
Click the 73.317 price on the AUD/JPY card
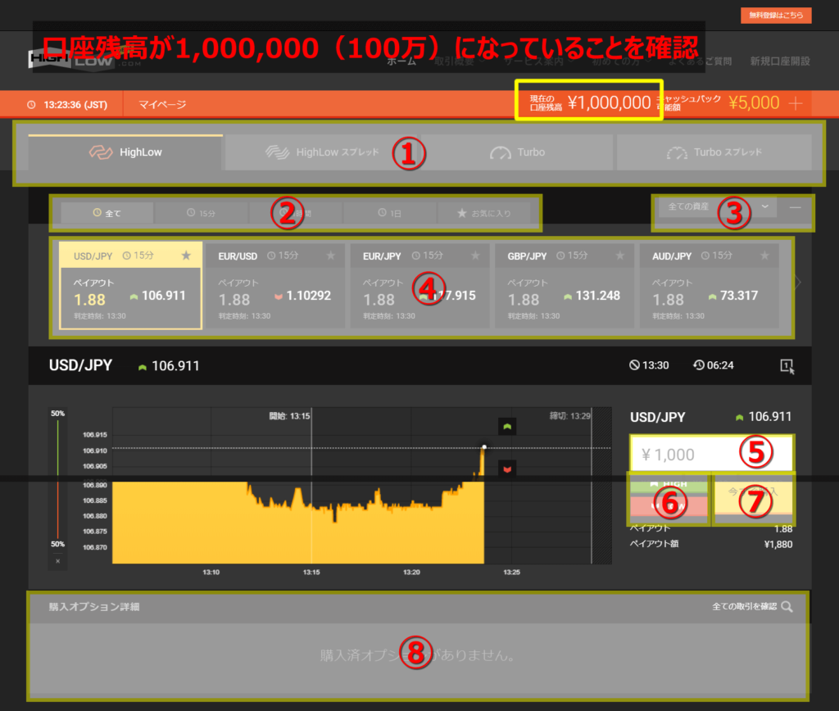coord(739,296)
